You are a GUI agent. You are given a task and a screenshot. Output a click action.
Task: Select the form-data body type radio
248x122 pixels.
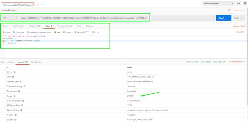[x=14, y=32]
